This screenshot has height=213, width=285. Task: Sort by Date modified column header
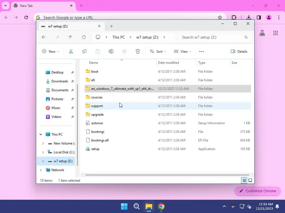point(168,63)
